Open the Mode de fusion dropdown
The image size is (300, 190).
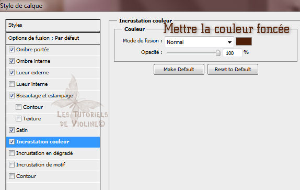199,42
